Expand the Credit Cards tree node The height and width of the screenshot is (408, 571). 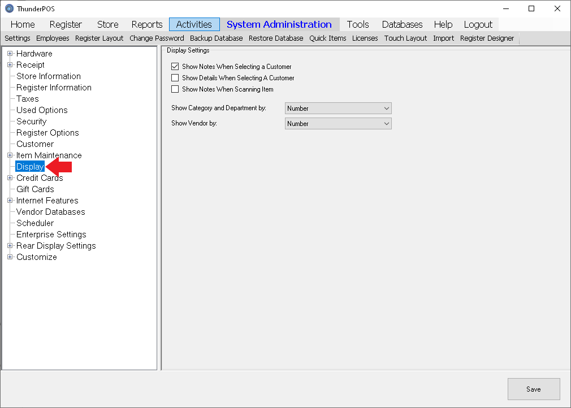(10, 178)
